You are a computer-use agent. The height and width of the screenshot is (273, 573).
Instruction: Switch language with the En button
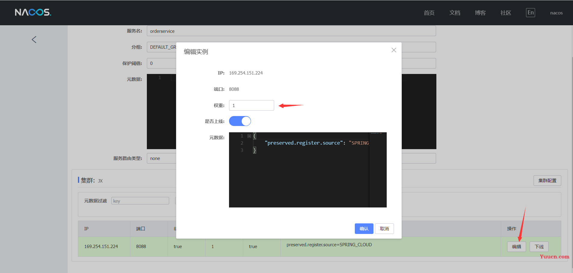point(531,13)
